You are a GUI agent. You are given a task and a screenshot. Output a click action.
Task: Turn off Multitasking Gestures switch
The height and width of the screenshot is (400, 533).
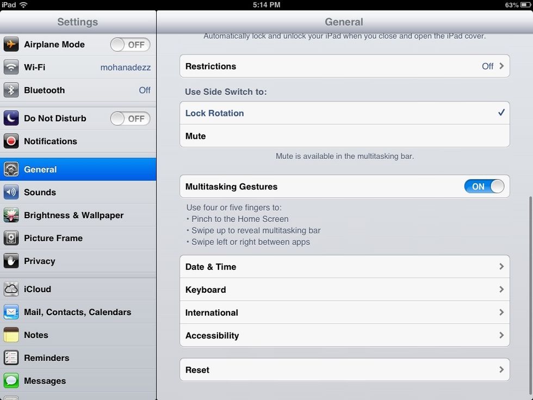click(484, 187)
